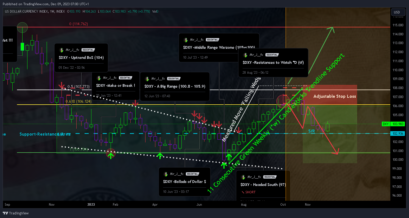
Task: Click date '12 Jun '23 · 07:43'
Action: tap(157, 96)
